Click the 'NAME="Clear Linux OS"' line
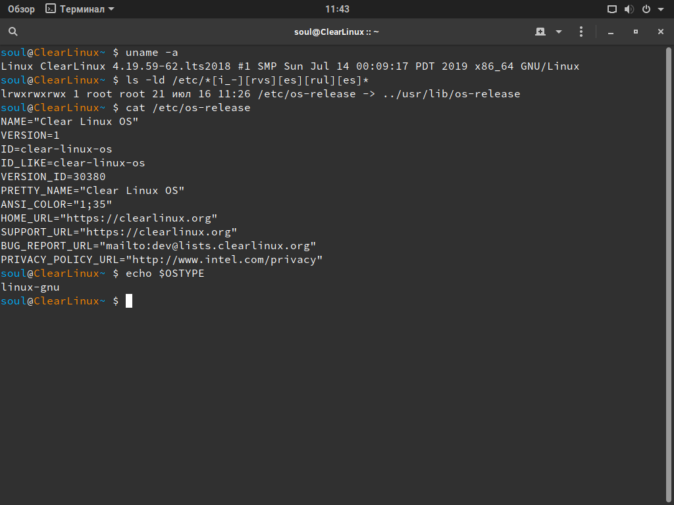This screenshot has width=674, height=505. coord(70,122)
